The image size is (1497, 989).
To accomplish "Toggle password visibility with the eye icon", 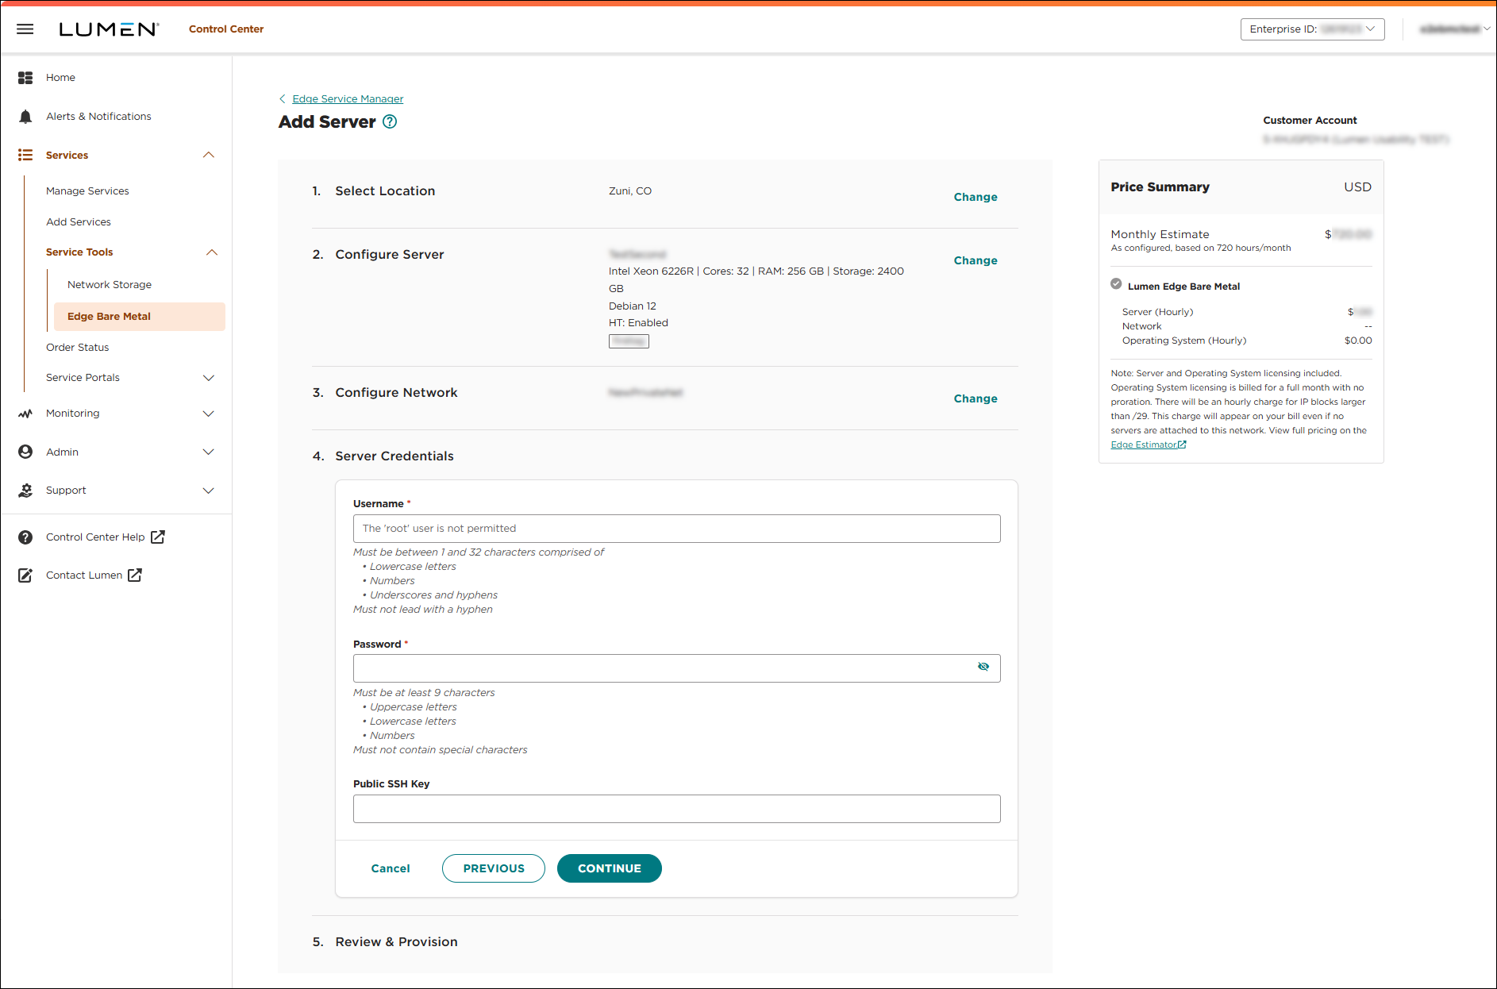I will [x=983, y=668].
